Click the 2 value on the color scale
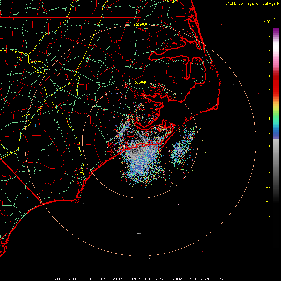Screen dimensions: 281x281 (269, 105)
